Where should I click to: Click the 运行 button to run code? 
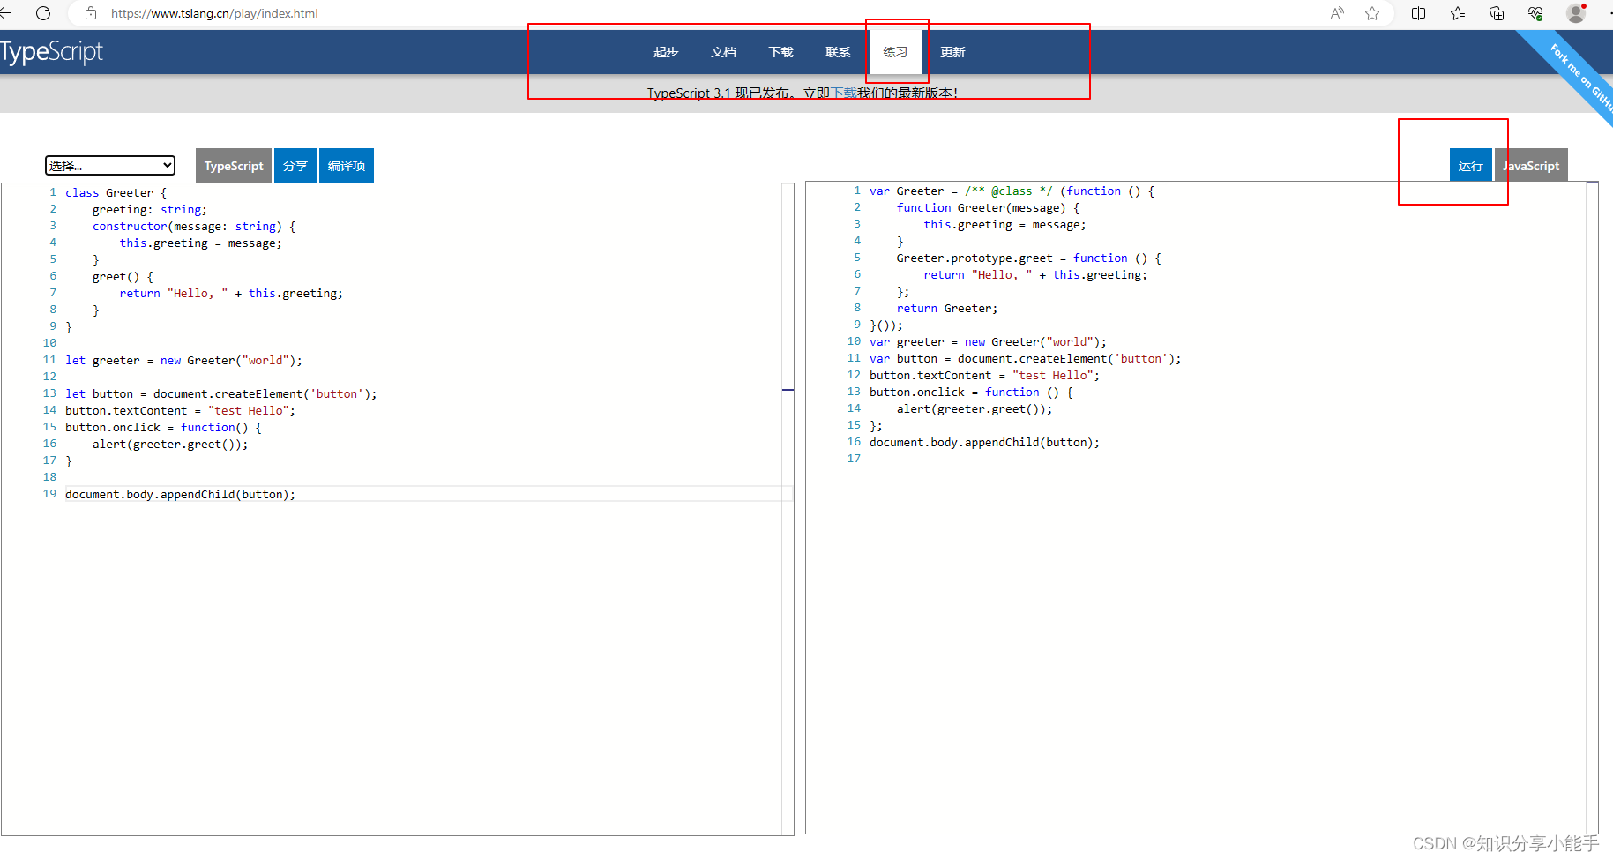click(1469, 165)
